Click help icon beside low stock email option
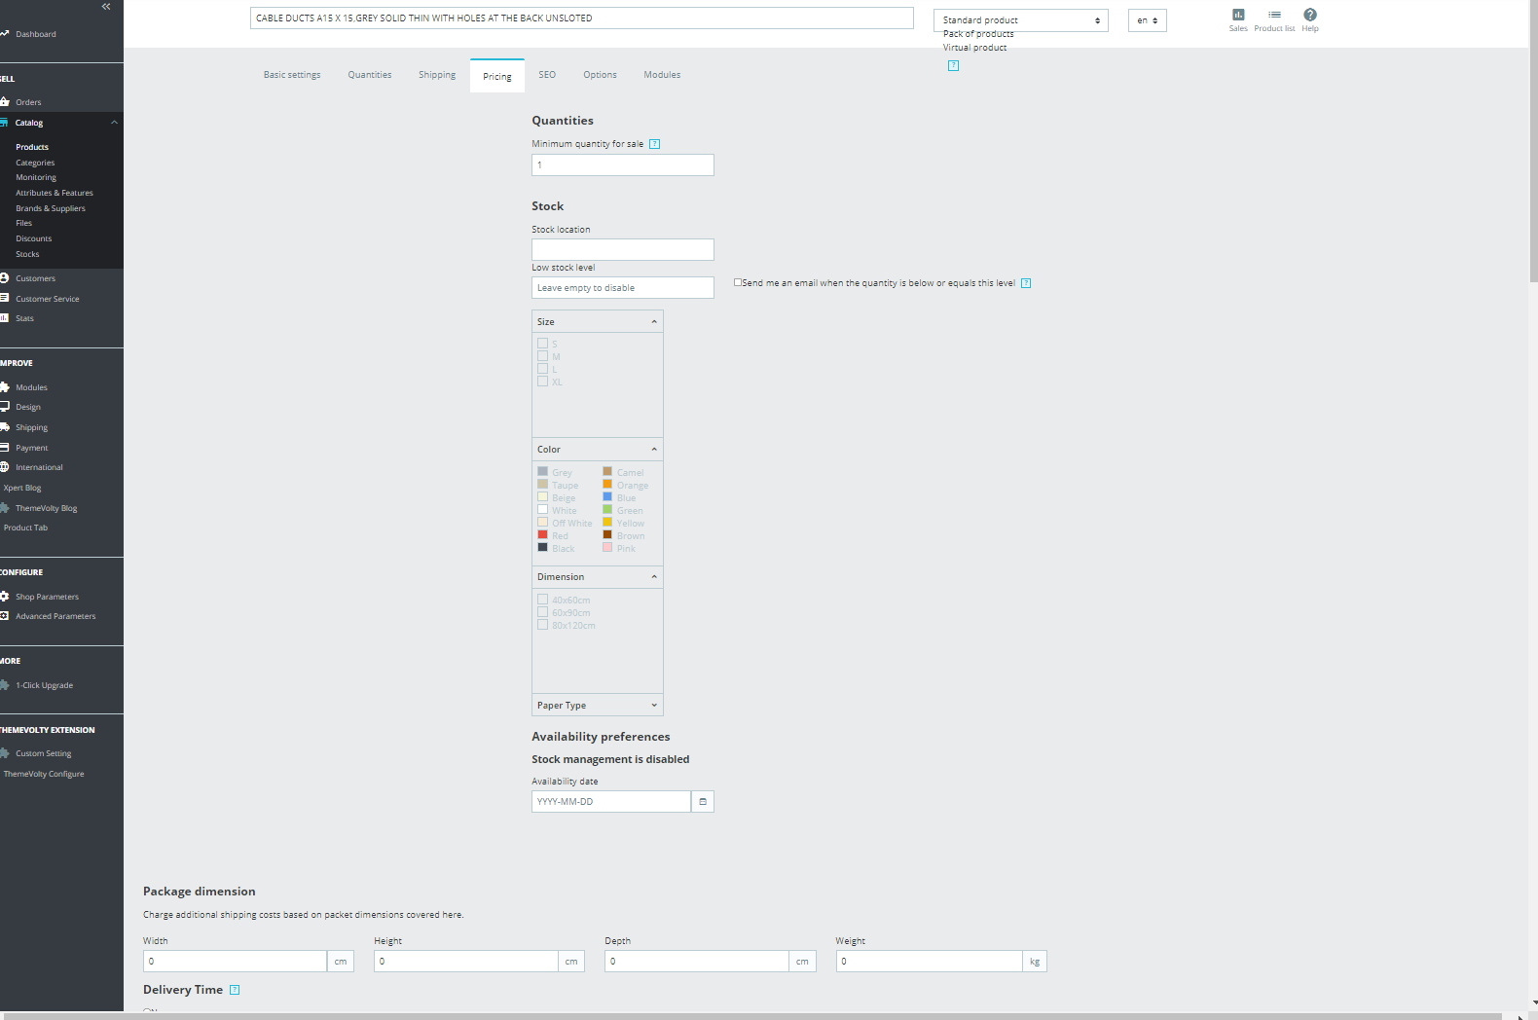This screenshot has height=1020, width=1538. pos(1026,283)
